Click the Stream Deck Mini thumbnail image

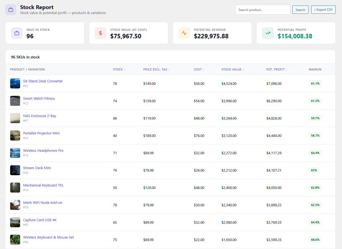click(x=15, y=170)
